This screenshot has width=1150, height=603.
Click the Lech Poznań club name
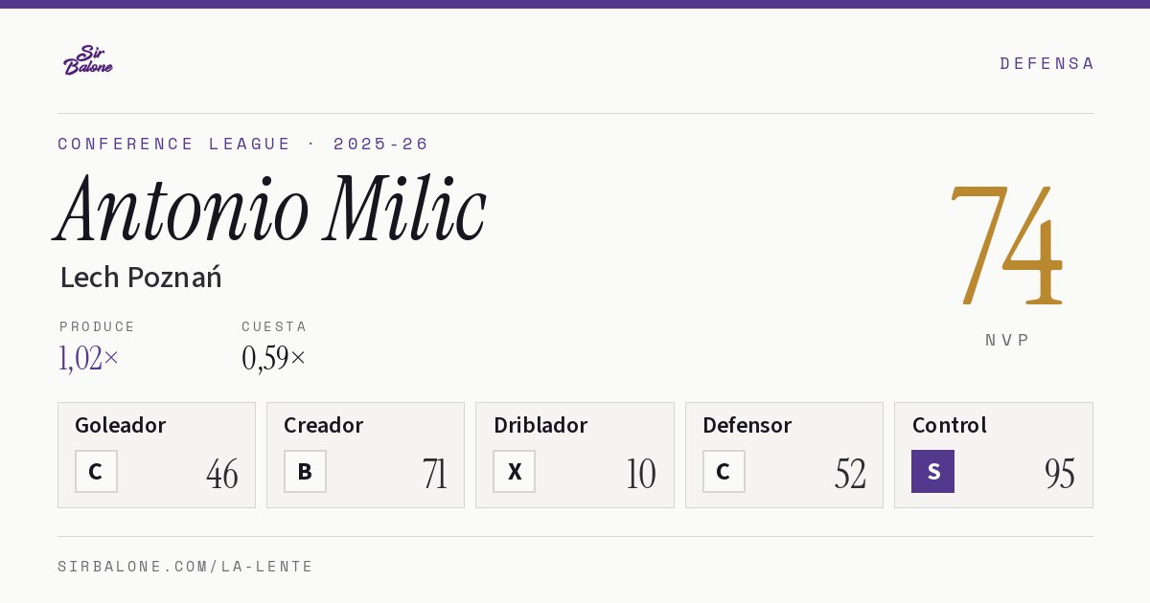pos(141,278)
